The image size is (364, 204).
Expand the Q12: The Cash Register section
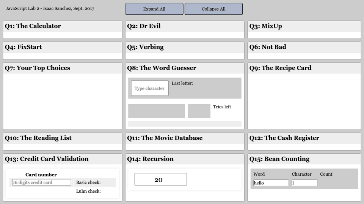pos(304,138)
